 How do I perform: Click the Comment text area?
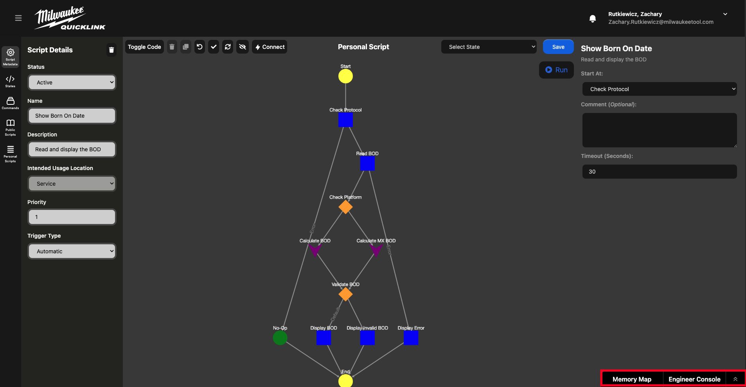[x=660, y=130]
